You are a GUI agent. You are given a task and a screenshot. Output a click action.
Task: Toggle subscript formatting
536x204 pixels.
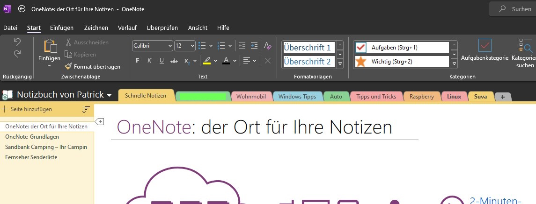click(x=187, y=61)
